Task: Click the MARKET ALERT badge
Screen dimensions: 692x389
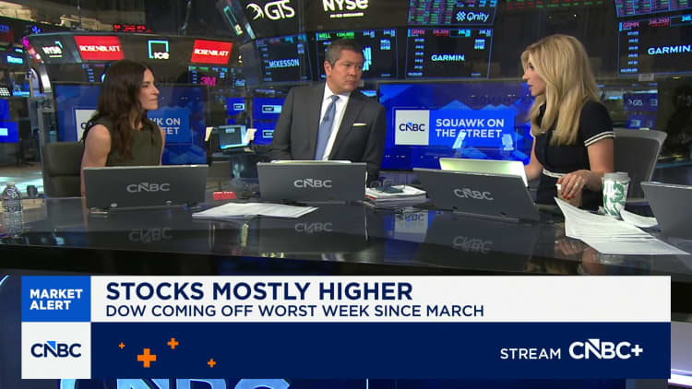Action: point(56,299)
